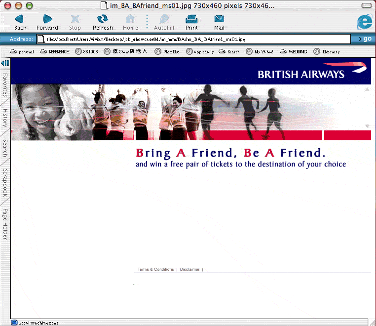
Task: Open the My Yahoo! bookmark
Action: [260, 51]
